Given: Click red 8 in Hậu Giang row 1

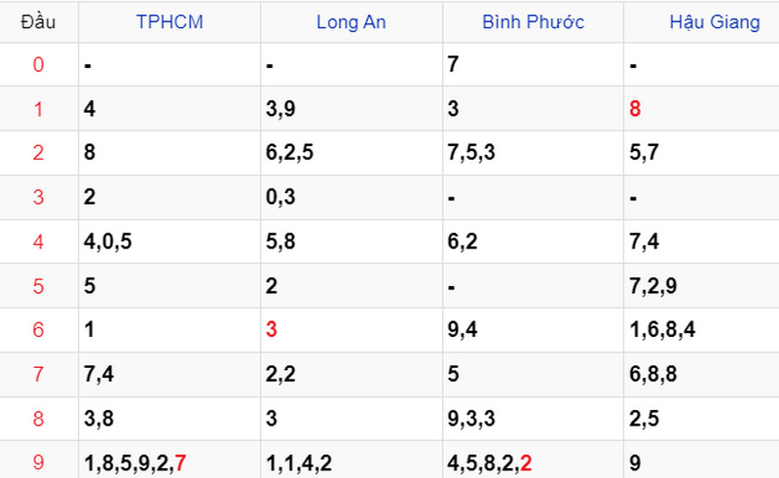Looking at the screenshot, I should (x=635, y=109).
